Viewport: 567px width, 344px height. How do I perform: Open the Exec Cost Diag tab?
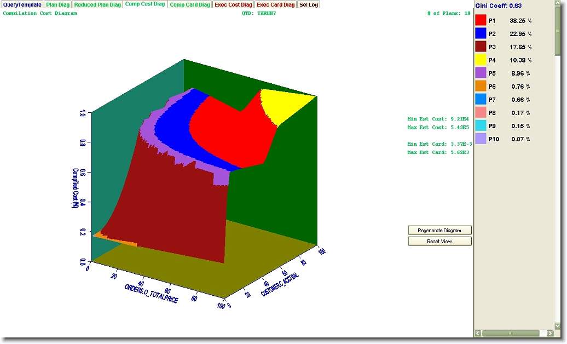tap(233, 4)
